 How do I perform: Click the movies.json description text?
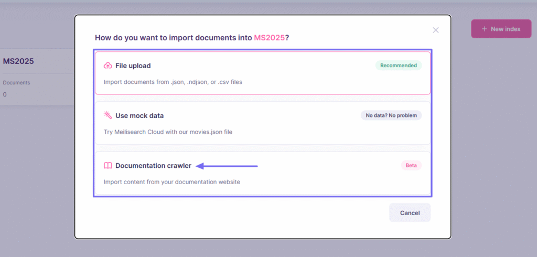pos(168,132)
